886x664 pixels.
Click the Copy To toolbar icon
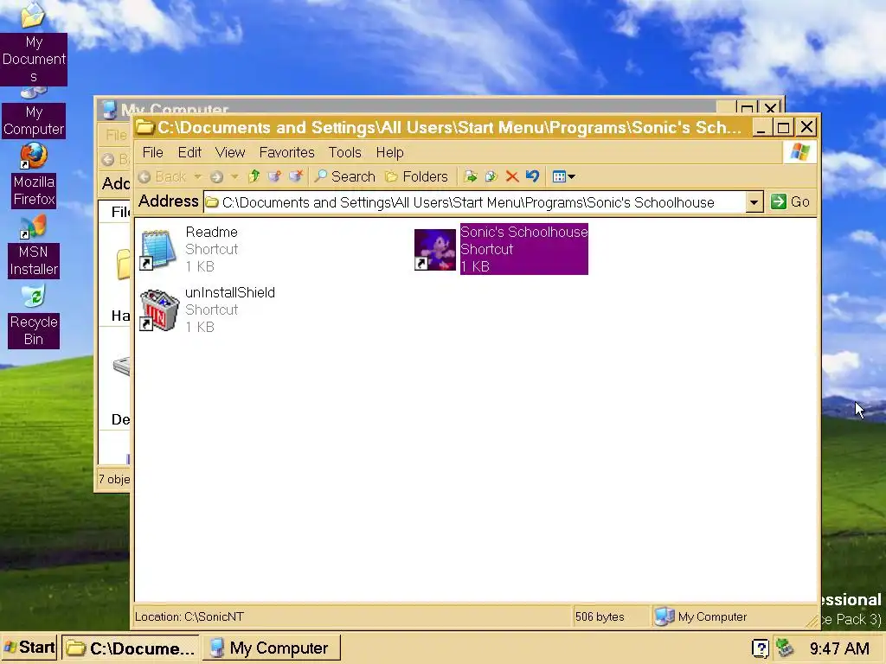491,176
